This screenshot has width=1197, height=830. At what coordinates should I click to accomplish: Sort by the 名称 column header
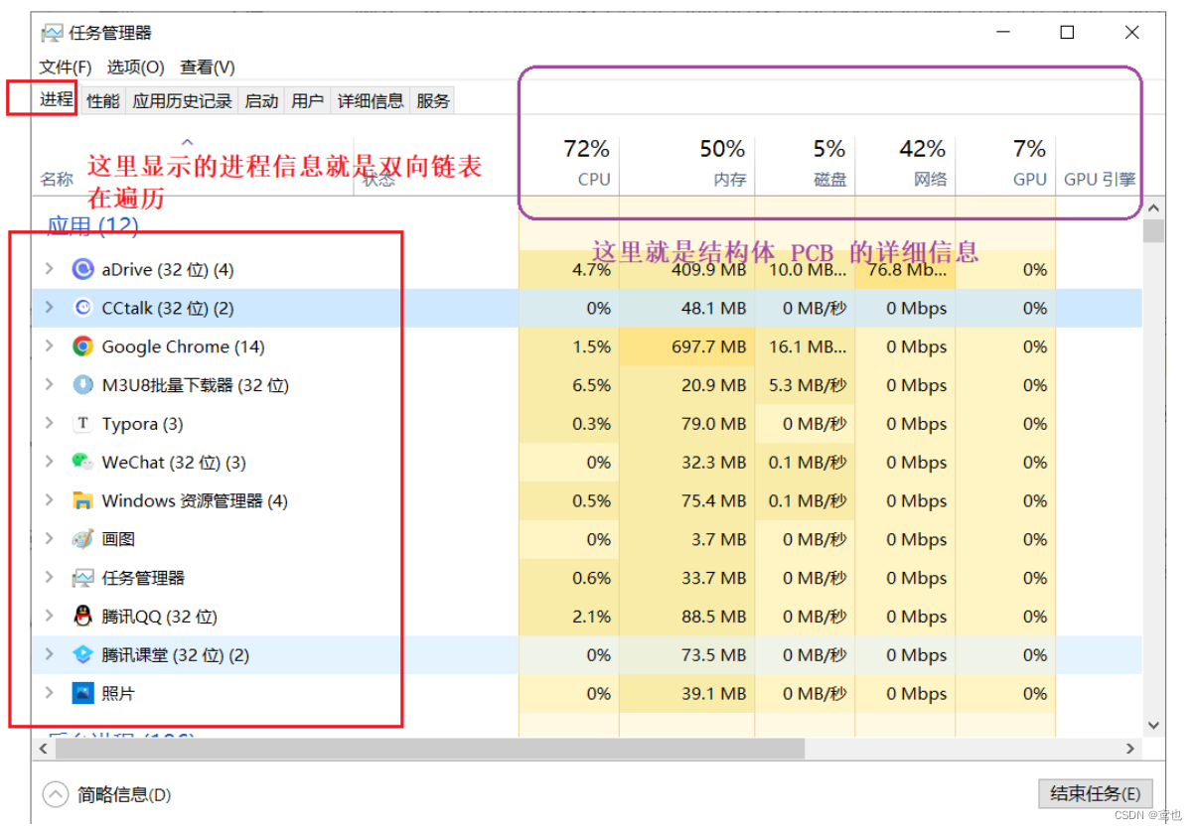coord(57,180)
